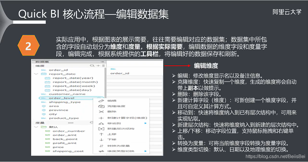Select the order_amt measure field
308x162 pixels.
tap(65, 135)
